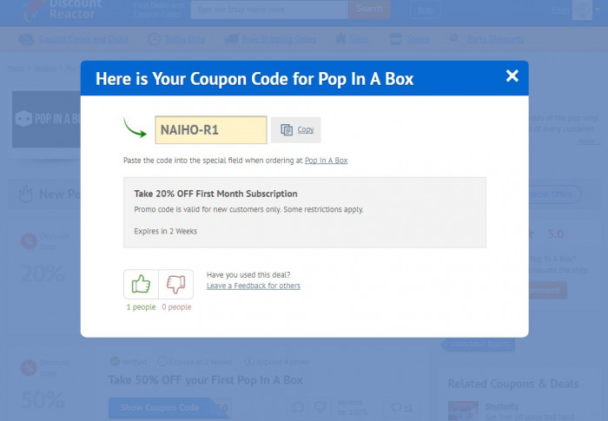Click the Discount Reactor logo

point(62,11)
